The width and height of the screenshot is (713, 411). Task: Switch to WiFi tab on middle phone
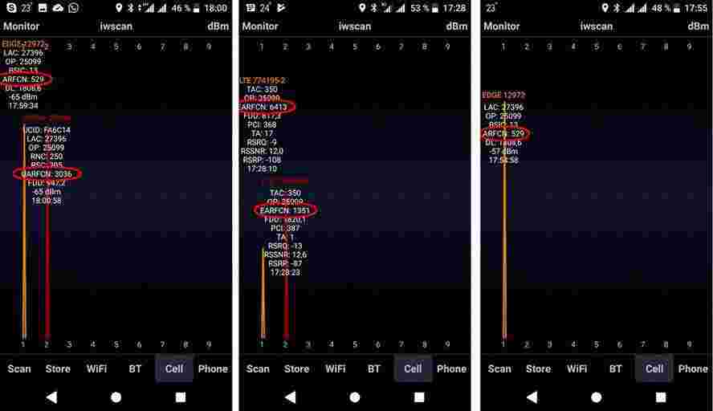point(336,369)
